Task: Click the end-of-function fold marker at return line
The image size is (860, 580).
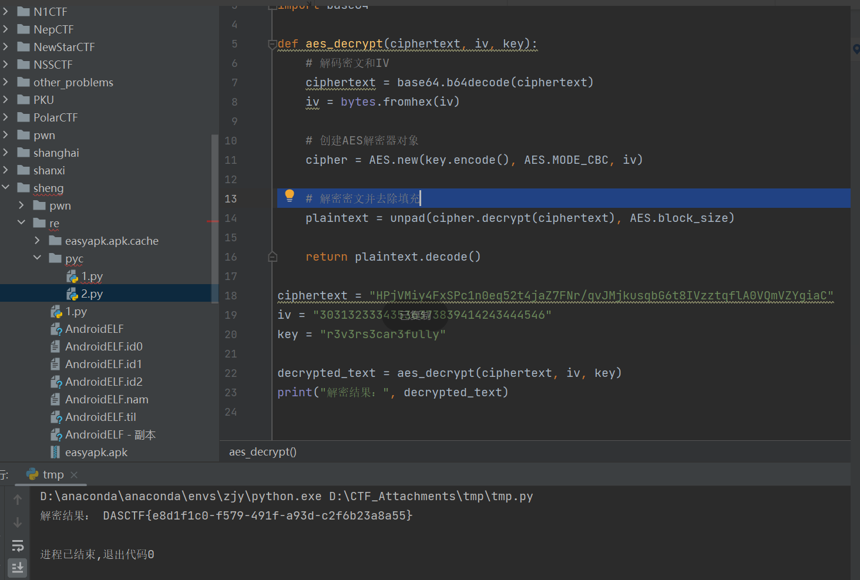Action: pyautogui.click(x=272, y=257)
